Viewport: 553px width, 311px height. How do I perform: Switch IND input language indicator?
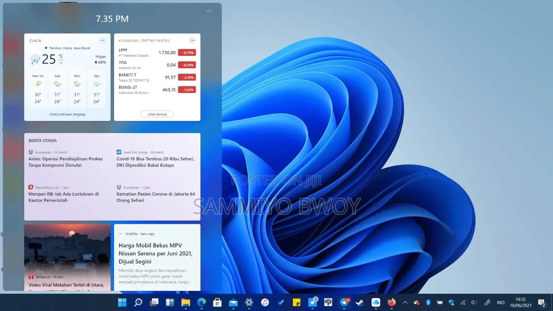click(501, 302)
